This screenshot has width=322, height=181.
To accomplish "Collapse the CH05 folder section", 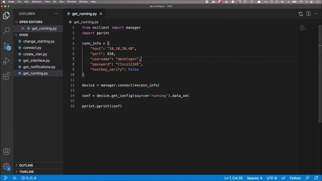I will 16,35.
